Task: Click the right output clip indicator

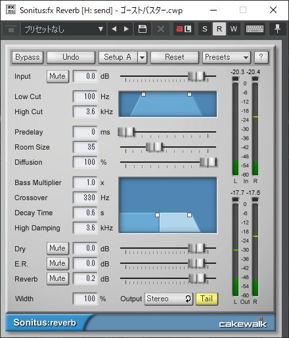Action: [256, 200]
